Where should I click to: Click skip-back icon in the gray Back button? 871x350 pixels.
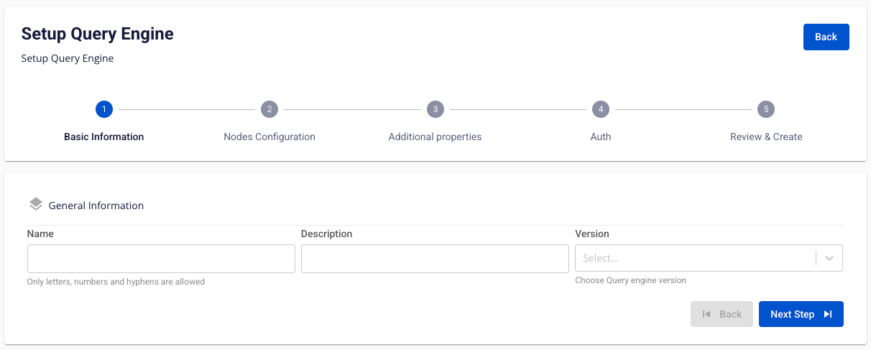click(706, 314)
